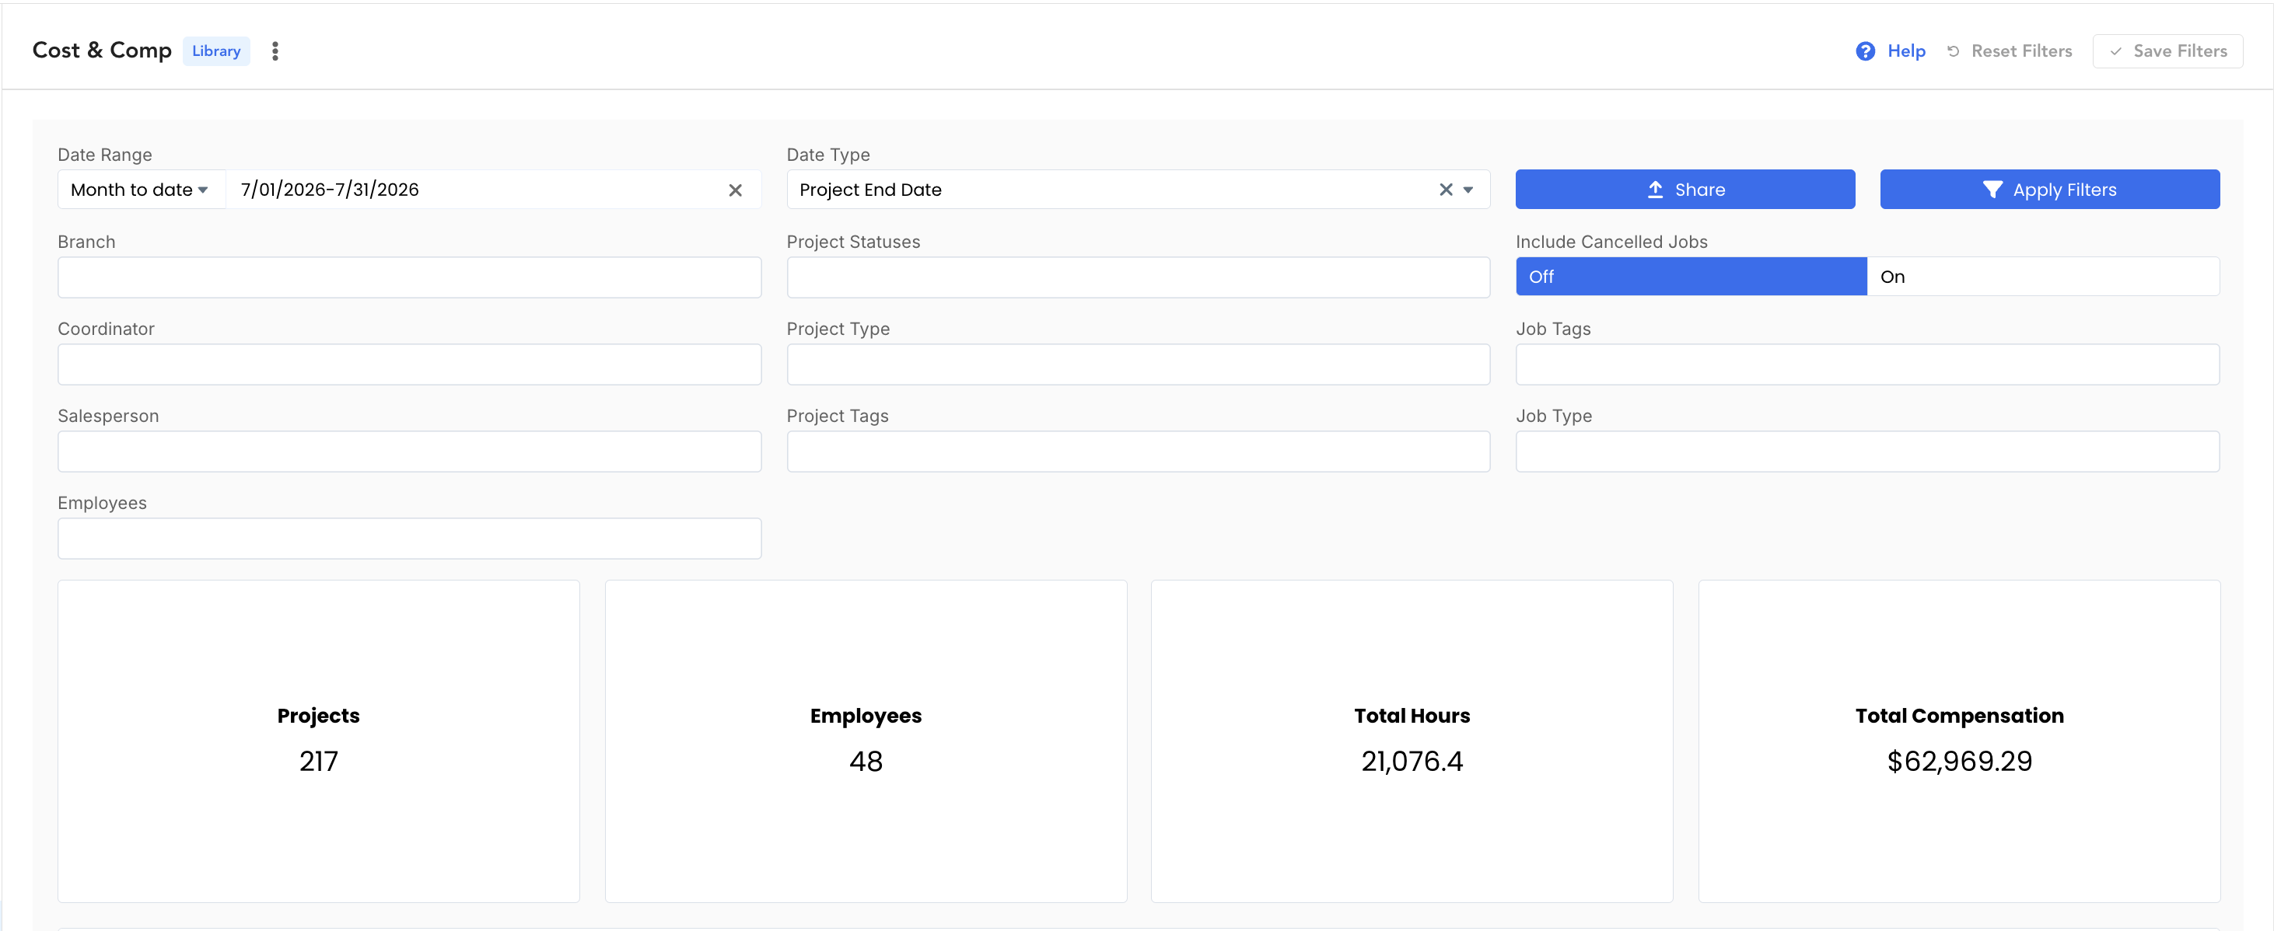The width and height of the screenshot is (2274, 931).
Task: Clear the date range with the X icon
Action: click(736, 190)
